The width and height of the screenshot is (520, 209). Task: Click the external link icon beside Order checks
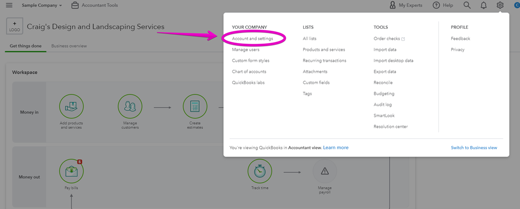[x=403, y=39]
